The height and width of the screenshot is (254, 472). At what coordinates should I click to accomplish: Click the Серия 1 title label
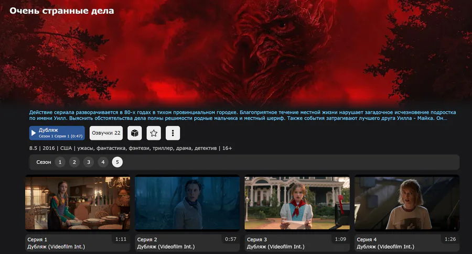(x=37, y=239)
